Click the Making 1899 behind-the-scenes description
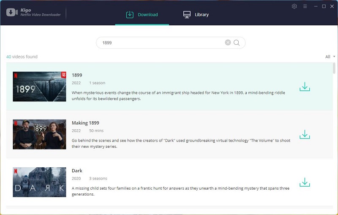 [x=181, y=144]
